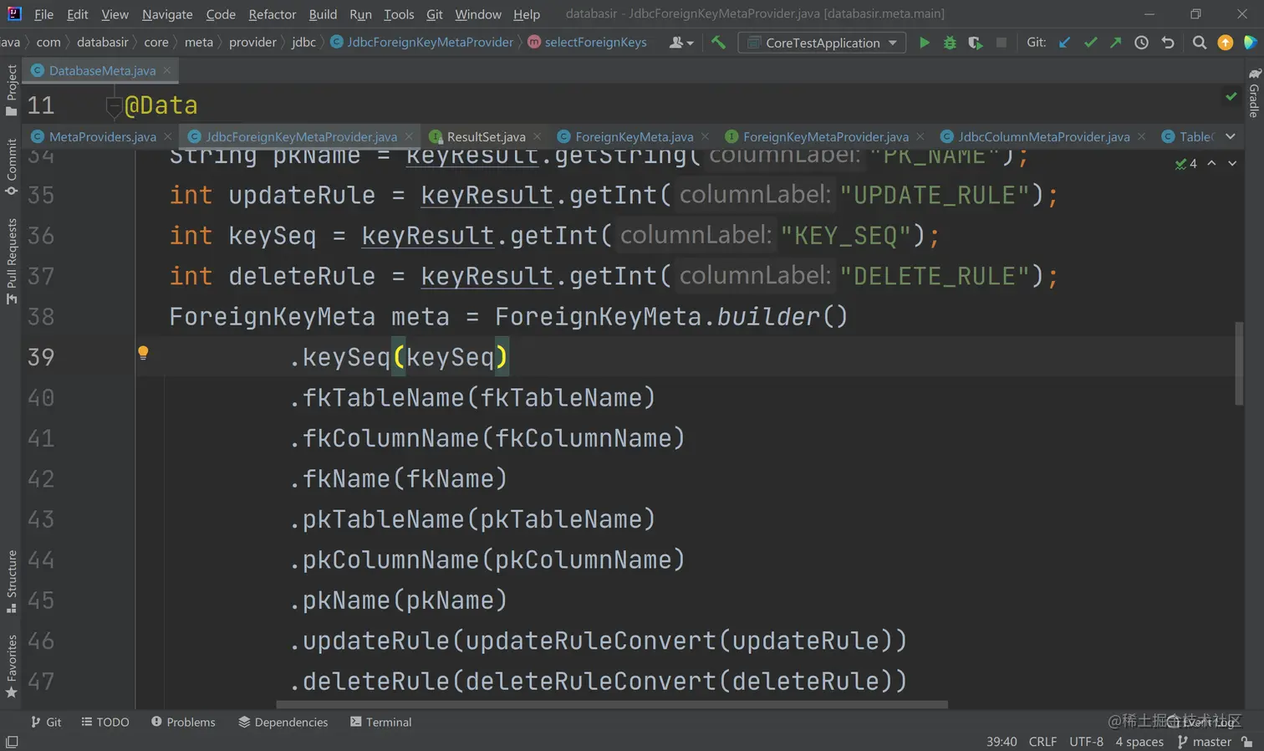Image resolution: width=1264 pixels, height=751 pixels.
Task: Click the provider package breadcrumb
Action: [252, 42]
